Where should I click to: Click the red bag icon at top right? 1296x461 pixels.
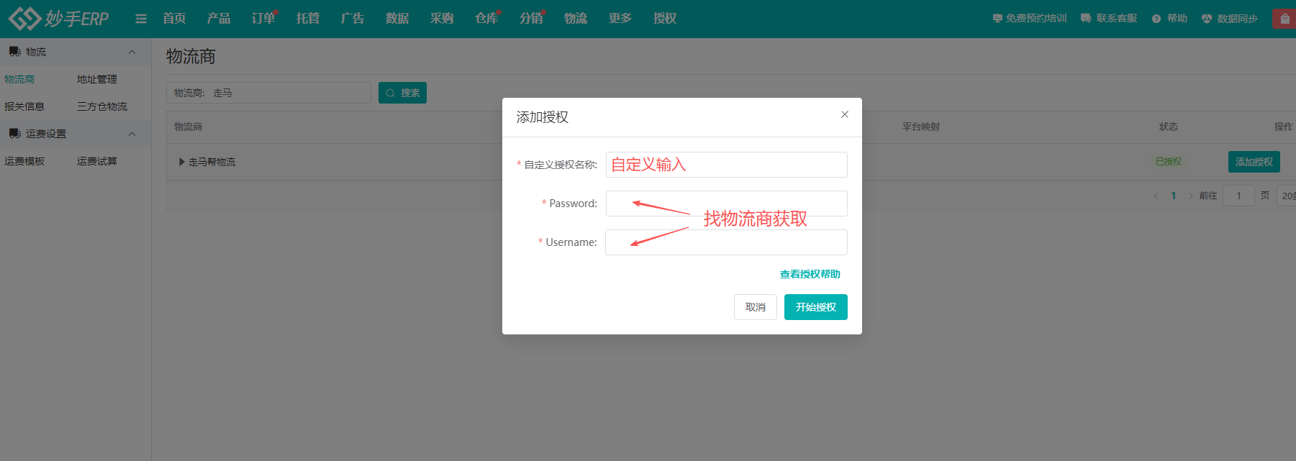pos(1284,19)
